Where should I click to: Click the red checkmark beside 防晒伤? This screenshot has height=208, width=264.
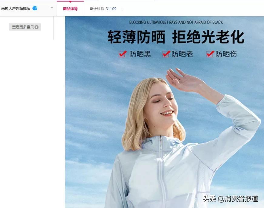(x=210, y=54)
